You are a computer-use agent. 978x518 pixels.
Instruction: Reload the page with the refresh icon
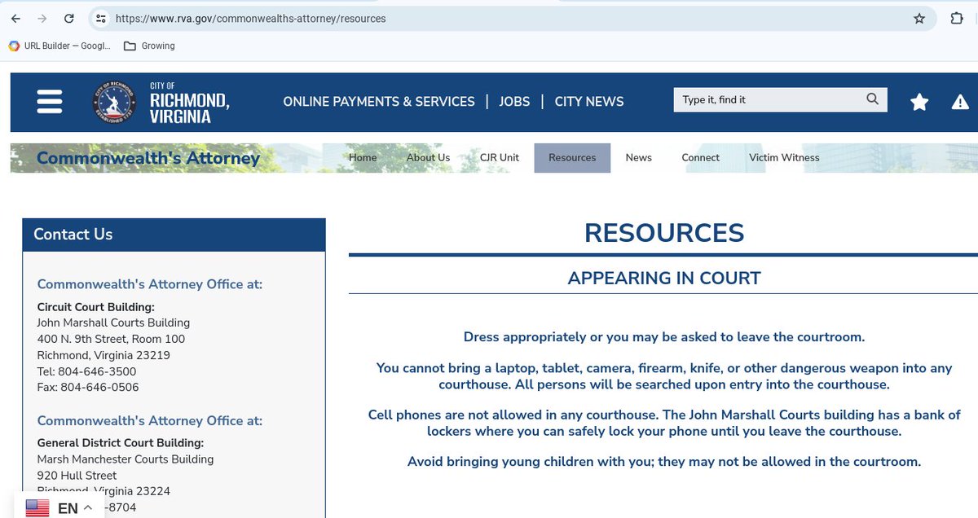click(x=69, y=18)
